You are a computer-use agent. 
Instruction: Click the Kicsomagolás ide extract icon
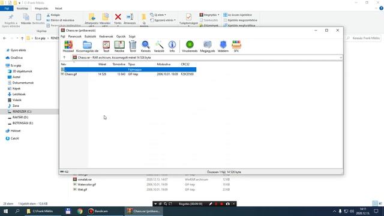point(87,46)
